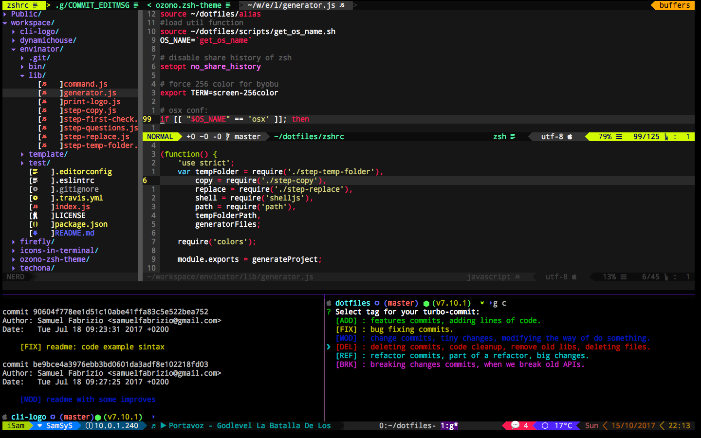Select the [REF] refactor commits tag
The width and height of the screenshot is (701, 438).
(462, 356)
